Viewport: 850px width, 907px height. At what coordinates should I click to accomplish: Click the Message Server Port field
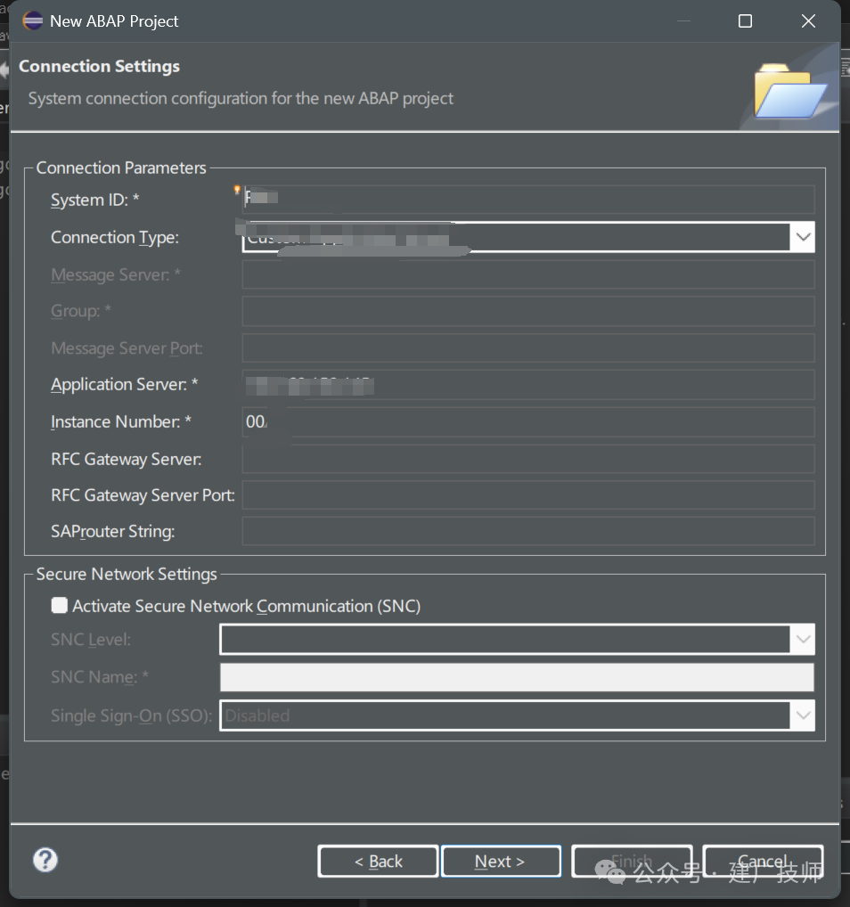point(528,348)
